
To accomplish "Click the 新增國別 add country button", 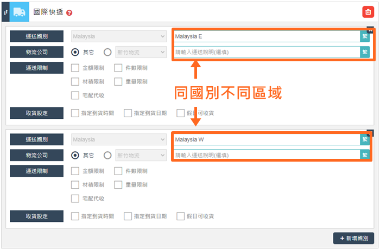I will pos(353,238).
